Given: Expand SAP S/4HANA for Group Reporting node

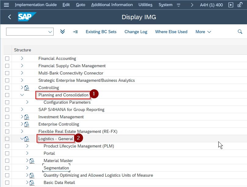Looking at the screenshot, I should tap(22, 109).
